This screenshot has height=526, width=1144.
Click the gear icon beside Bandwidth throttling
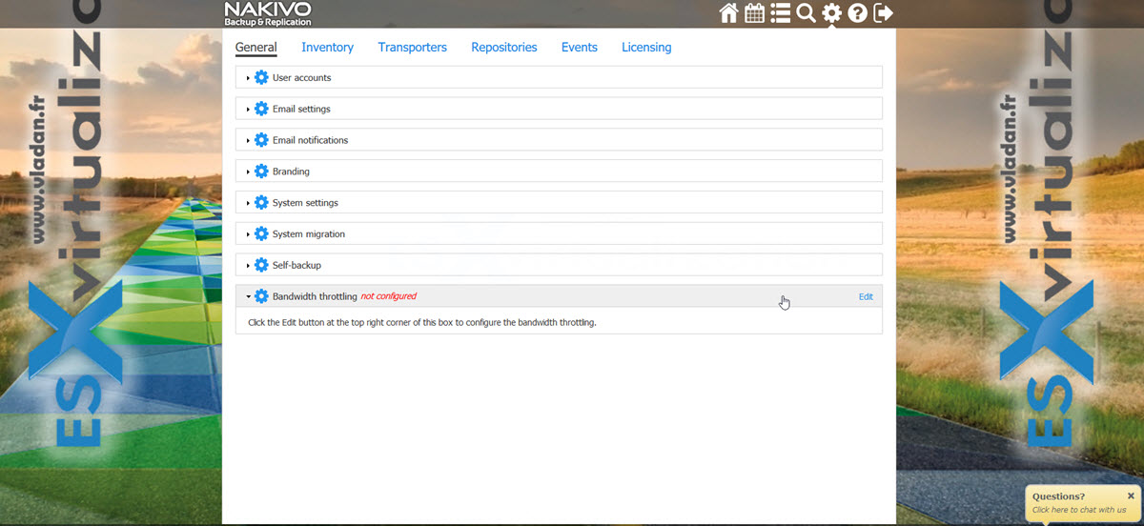261,296
